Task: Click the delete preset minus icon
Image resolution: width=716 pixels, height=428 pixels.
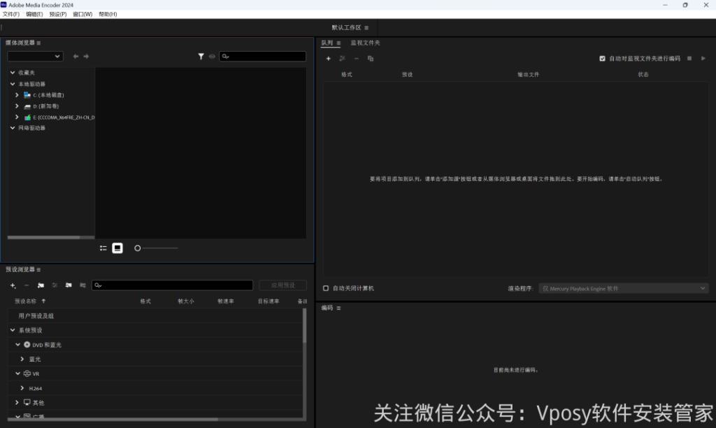Action: 27,285
